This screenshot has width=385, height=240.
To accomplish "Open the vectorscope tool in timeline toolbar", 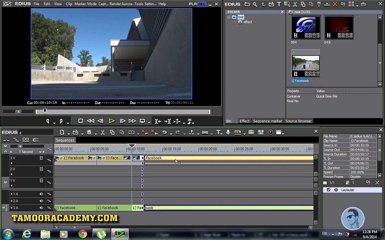I will (x=270, y=133).
